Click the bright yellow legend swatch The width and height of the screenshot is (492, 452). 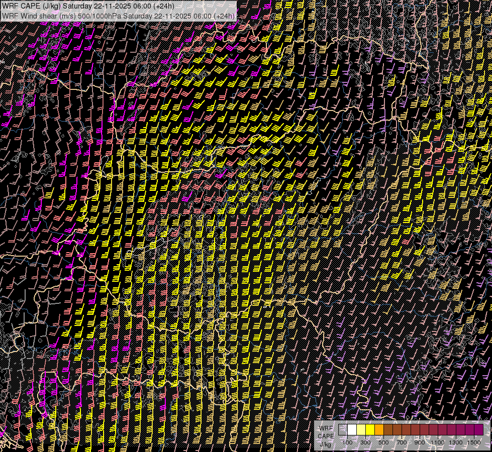370,429
